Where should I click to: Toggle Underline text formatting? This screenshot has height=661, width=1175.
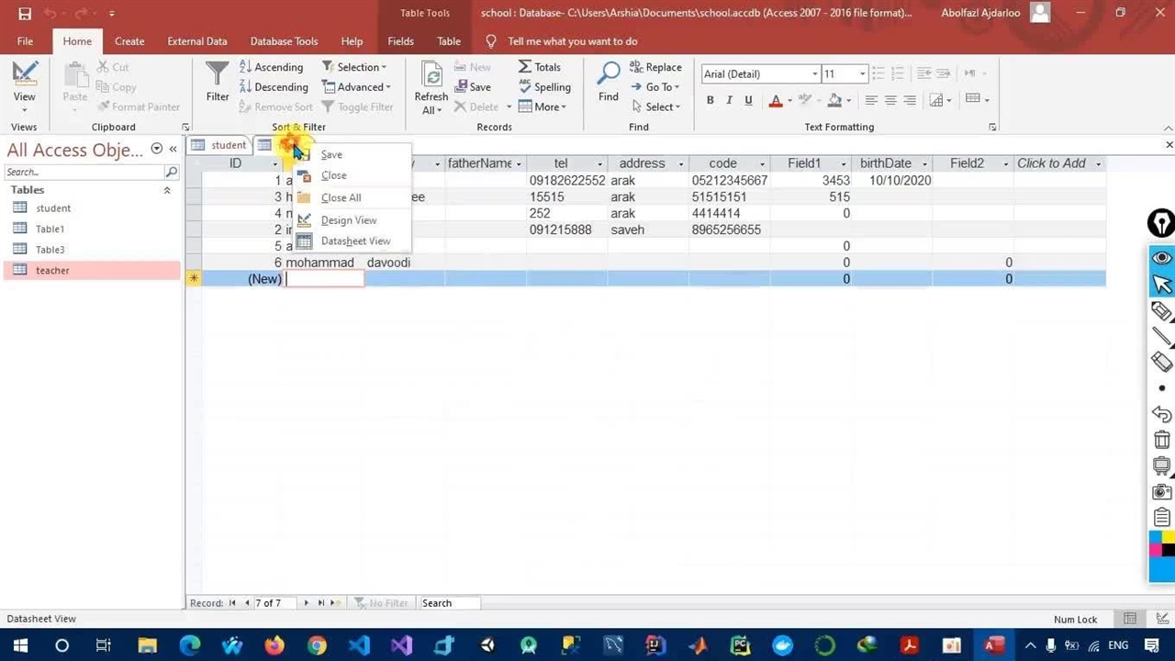[x=748, y=100]
